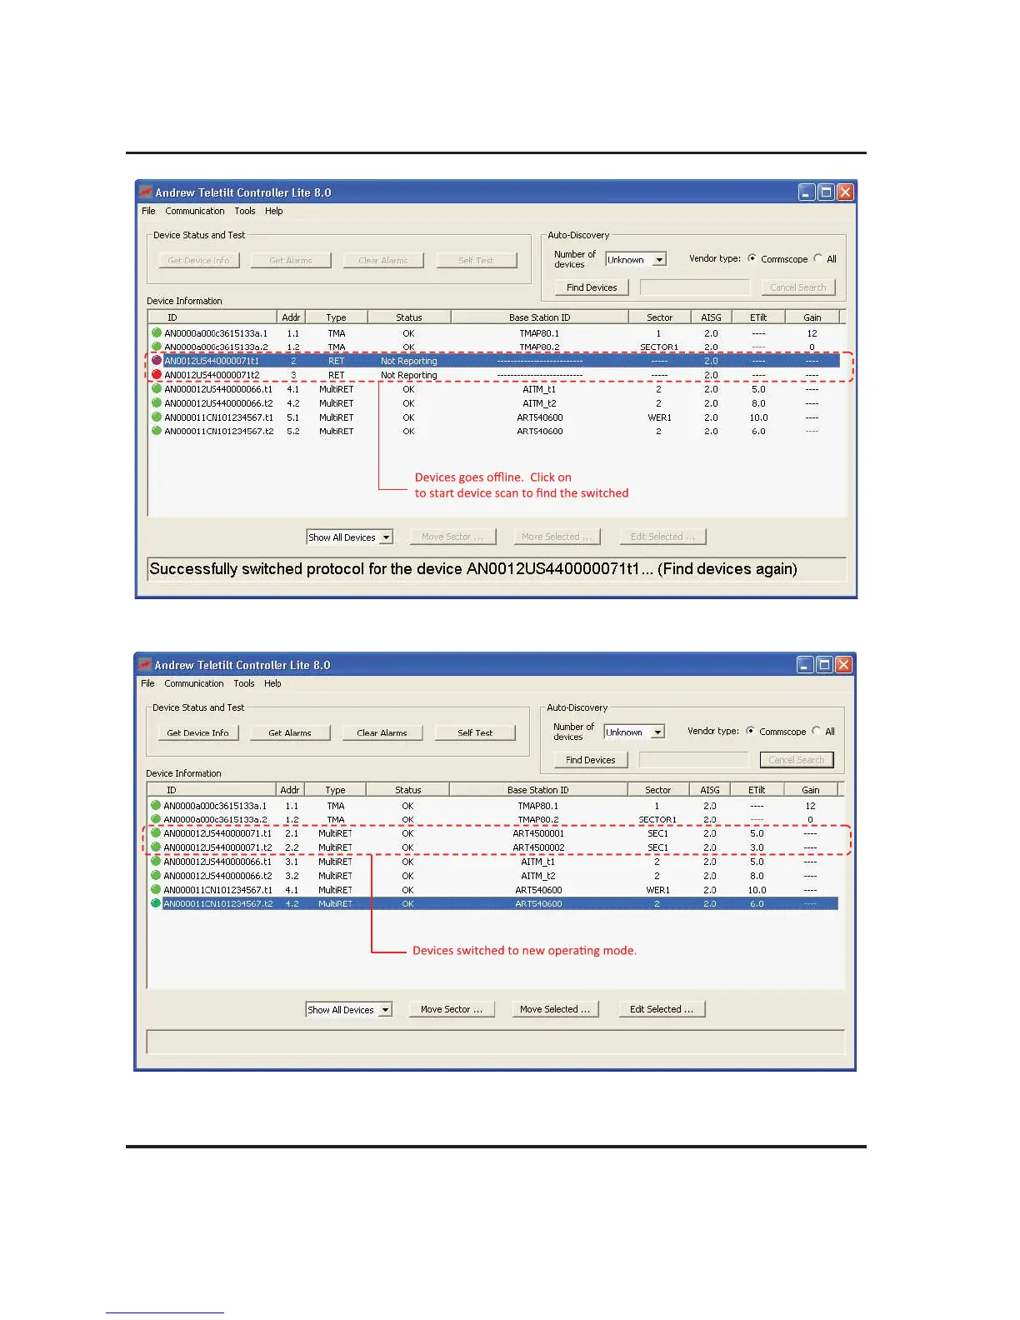Select All vendor type in upper window
This screenshot has width=1020, height=1320.
point(818,258)
